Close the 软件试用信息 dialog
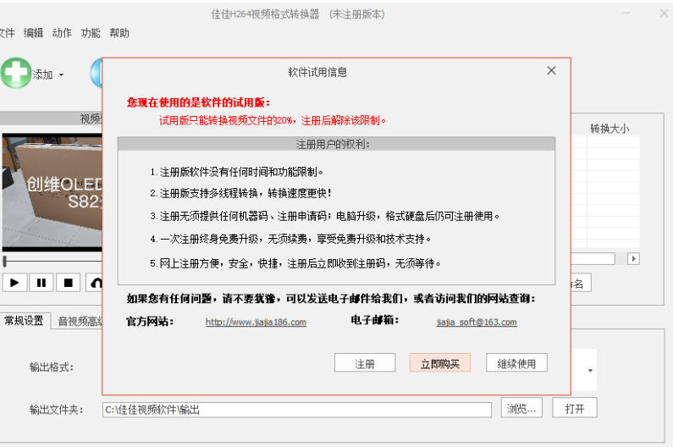The height and width of the screenshot is (447, 673). click(552, 70)
